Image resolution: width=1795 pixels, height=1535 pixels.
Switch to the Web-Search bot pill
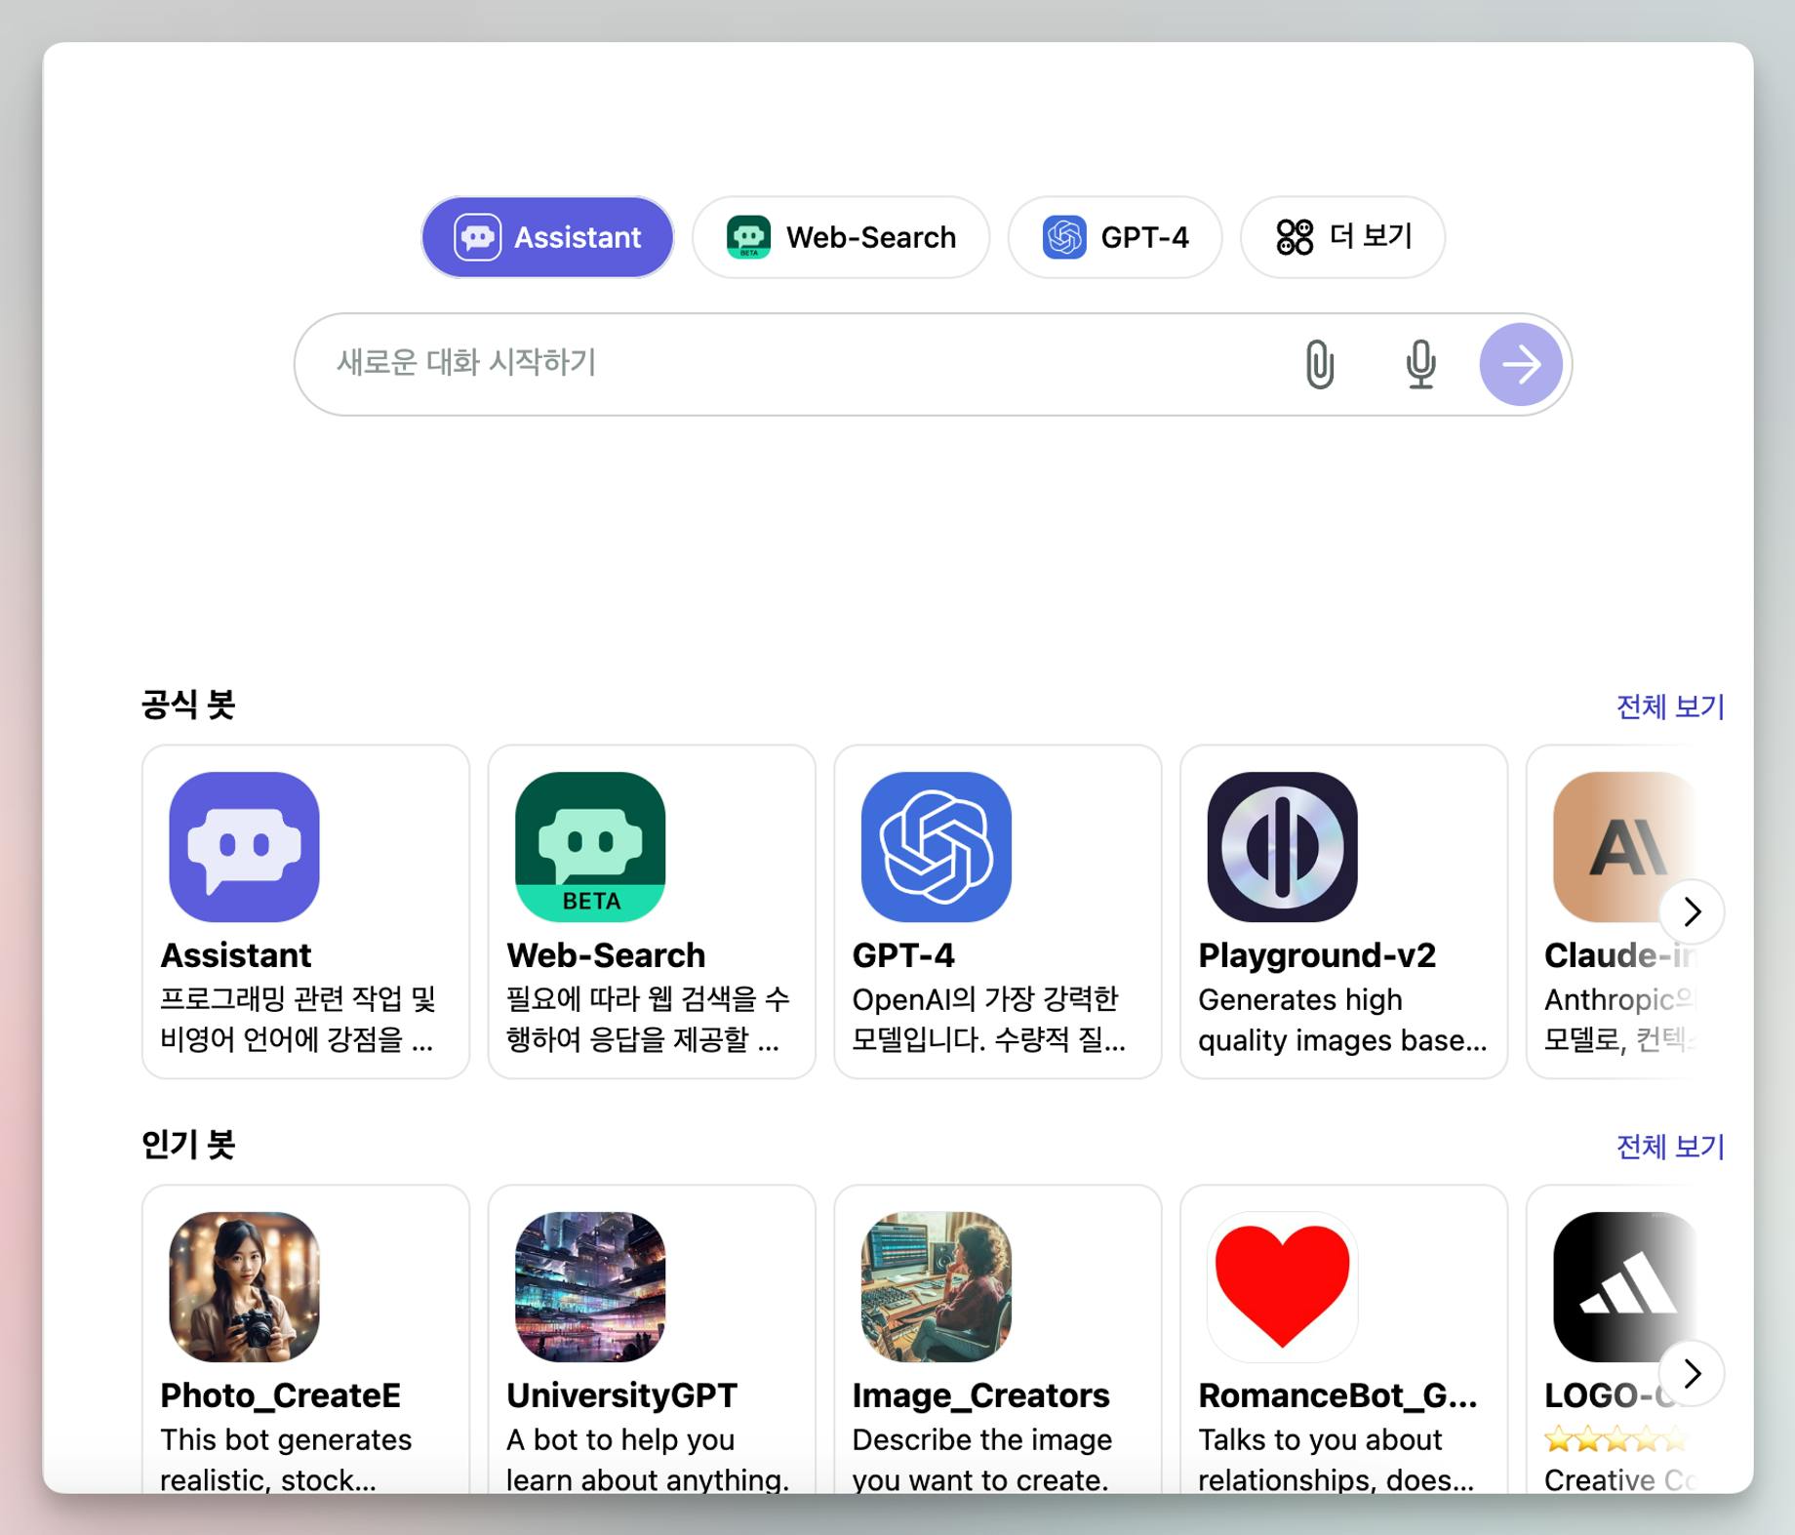pos(841,237)
